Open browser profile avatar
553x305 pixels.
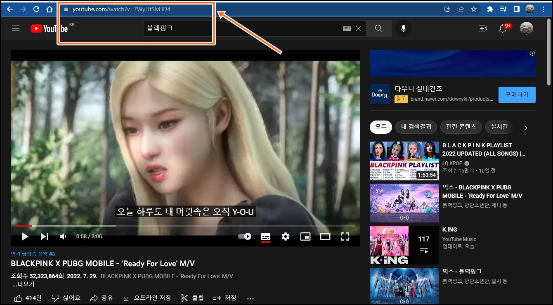[x=529, y=9]
